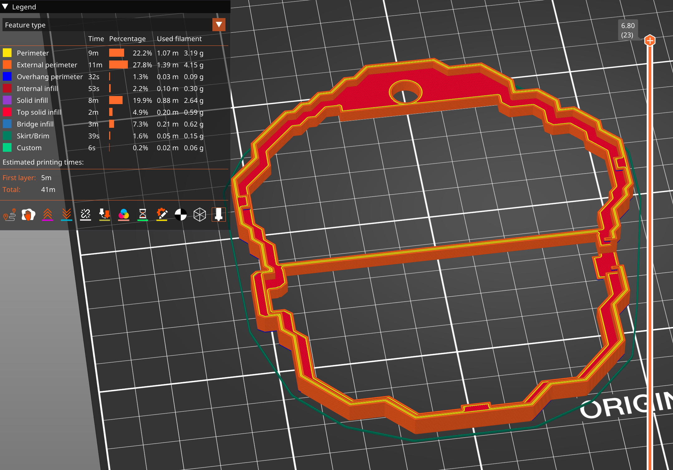Toggle Retractions upward arrows icon
The image size is (673, 470).
point(47,215)
